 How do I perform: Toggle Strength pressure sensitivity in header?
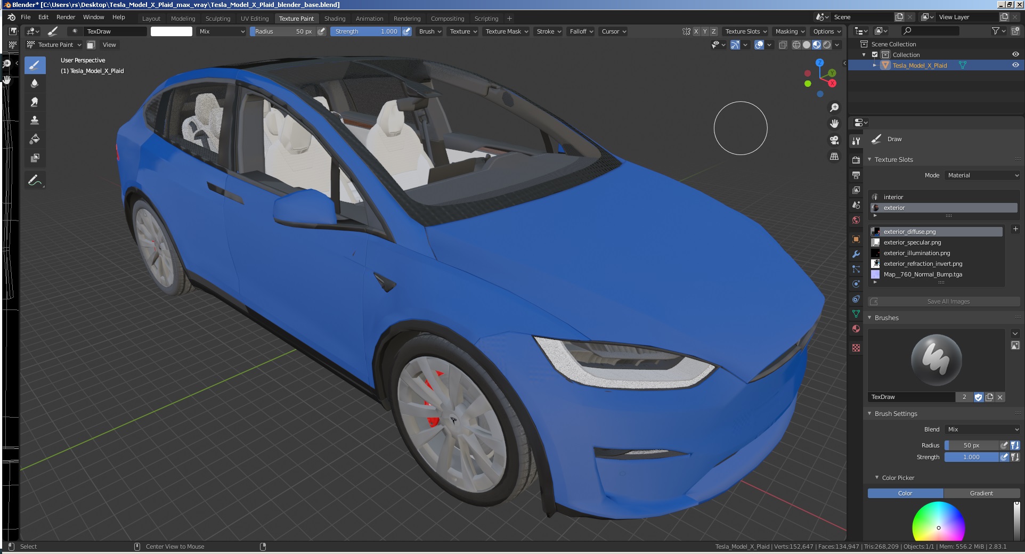pos(406,31)
